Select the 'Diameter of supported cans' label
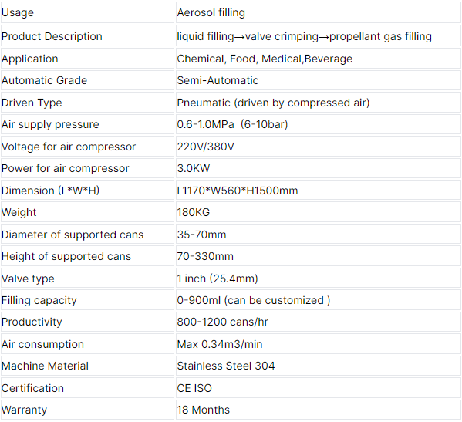This screenshot has width=462, height=422. click(x=73, y=235)
